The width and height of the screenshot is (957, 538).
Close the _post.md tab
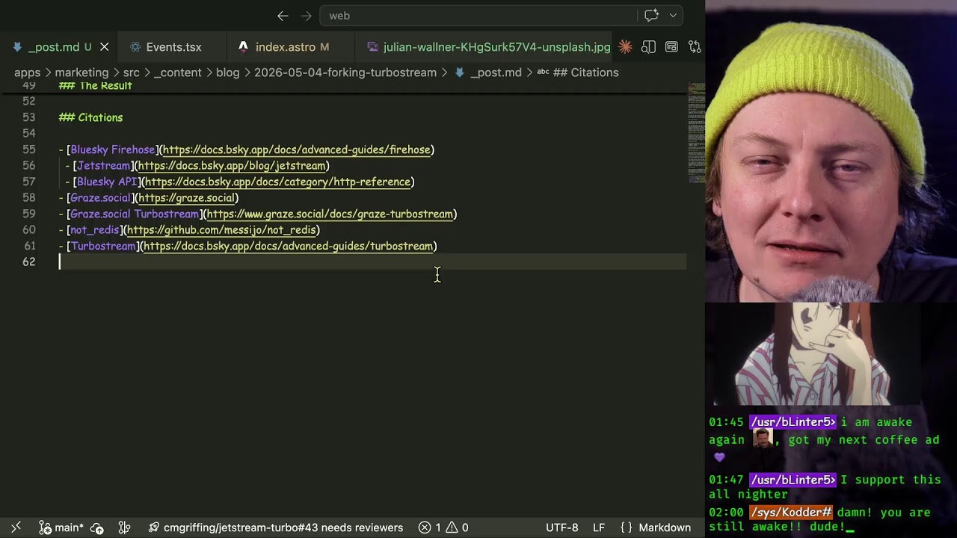[104, 47]
